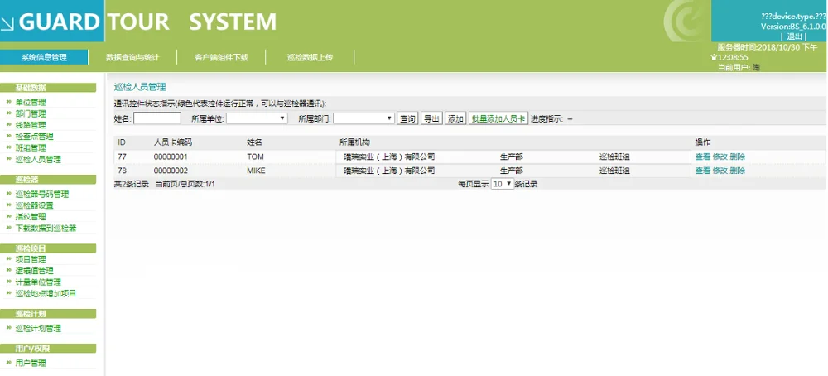Image resolution: width=828 pixels, height=376 pixels.
Task: Click the 查询 search button
Action: tap(407, 119)
